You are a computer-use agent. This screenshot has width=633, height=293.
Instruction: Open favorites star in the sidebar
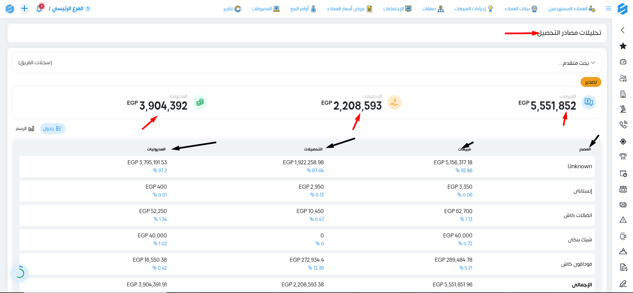(623, 46)
